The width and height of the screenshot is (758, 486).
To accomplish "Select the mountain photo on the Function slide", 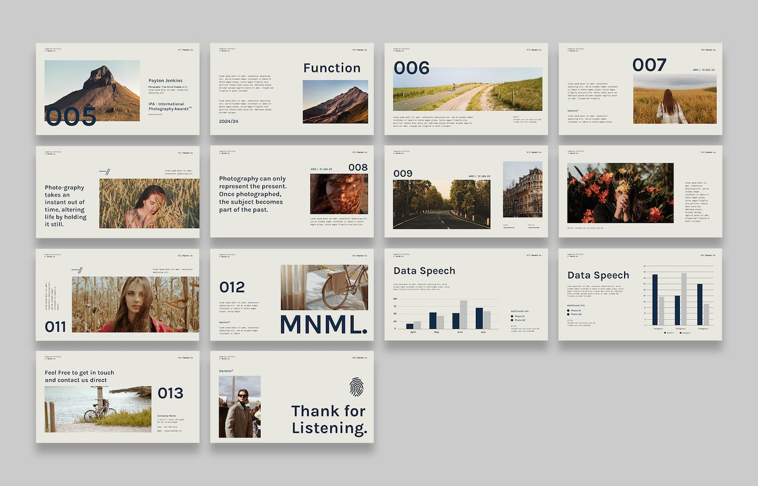I will tap(335, 101).
